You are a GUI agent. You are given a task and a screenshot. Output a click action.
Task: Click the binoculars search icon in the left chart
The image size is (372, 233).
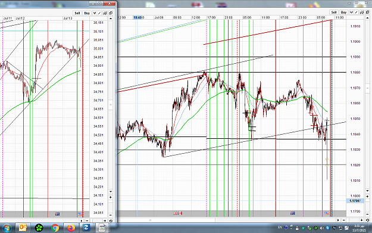pos(105,13)
